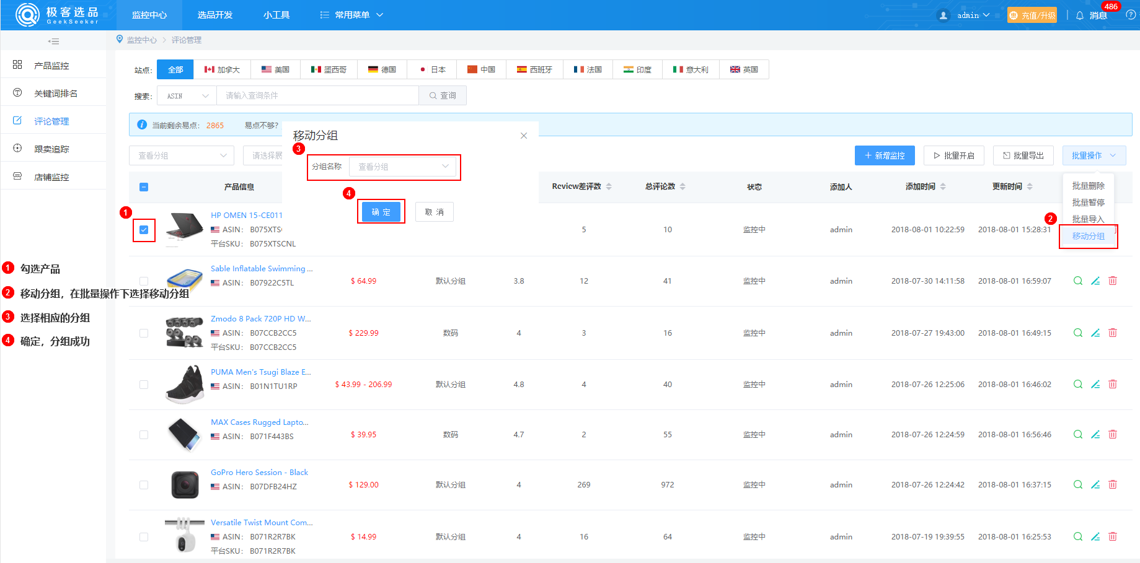The image size is (1140, 563).
Task: Click 取消 in the dialog
Action: [x=435, y=212]
